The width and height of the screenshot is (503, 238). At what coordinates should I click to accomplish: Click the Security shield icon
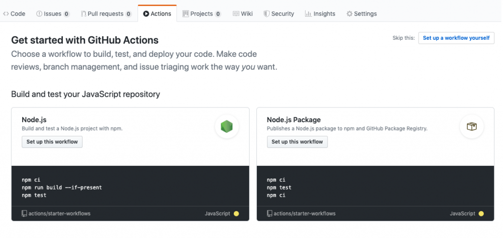pos(266,14)
